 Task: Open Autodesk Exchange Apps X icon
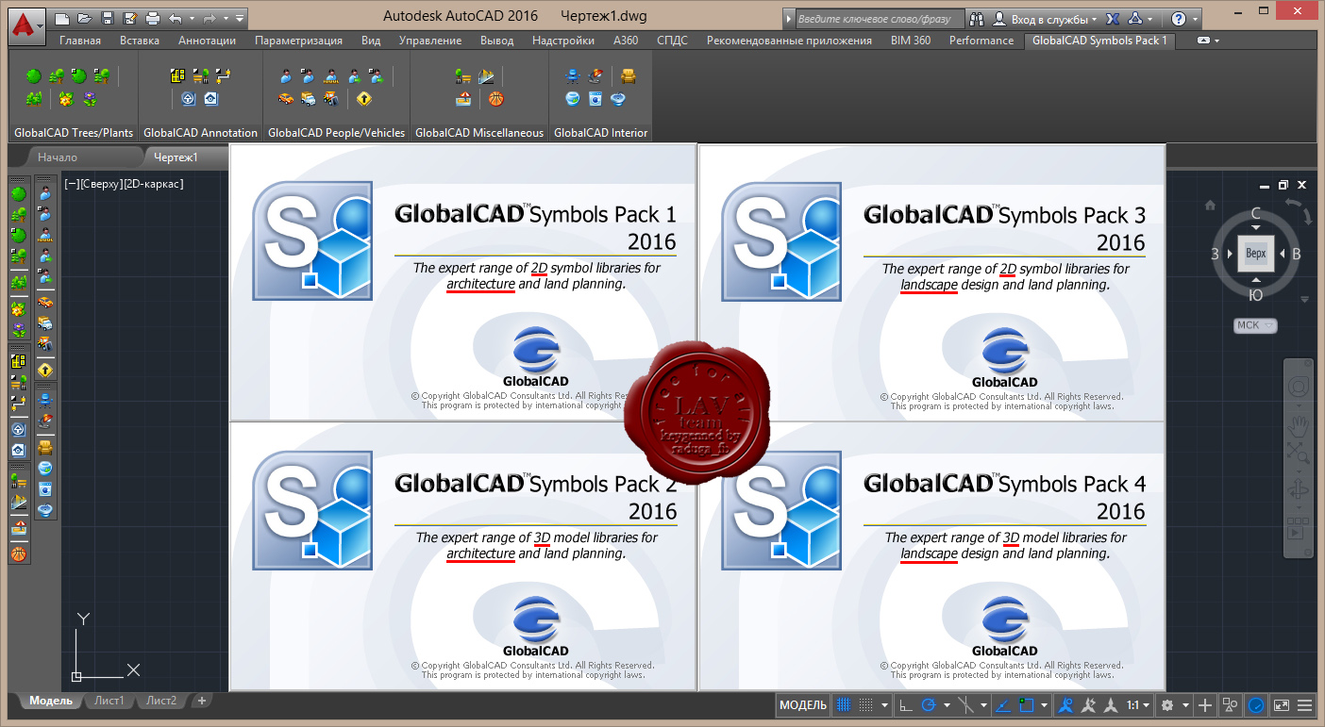1113,18
